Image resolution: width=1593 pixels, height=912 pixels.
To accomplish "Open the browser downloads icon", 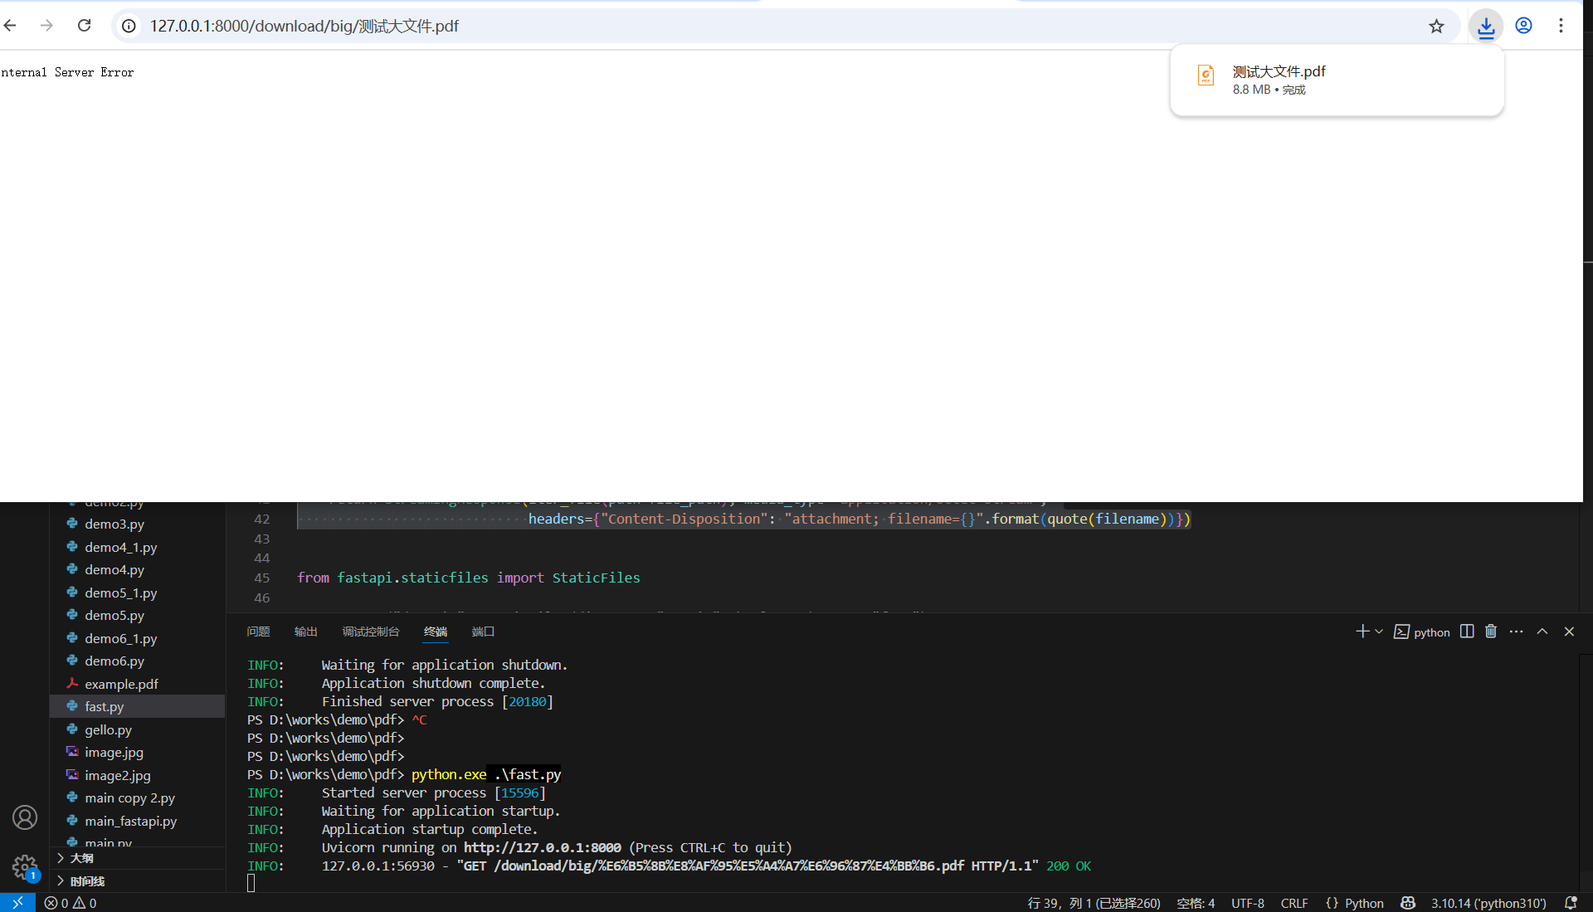I will tap(1485, 27).
